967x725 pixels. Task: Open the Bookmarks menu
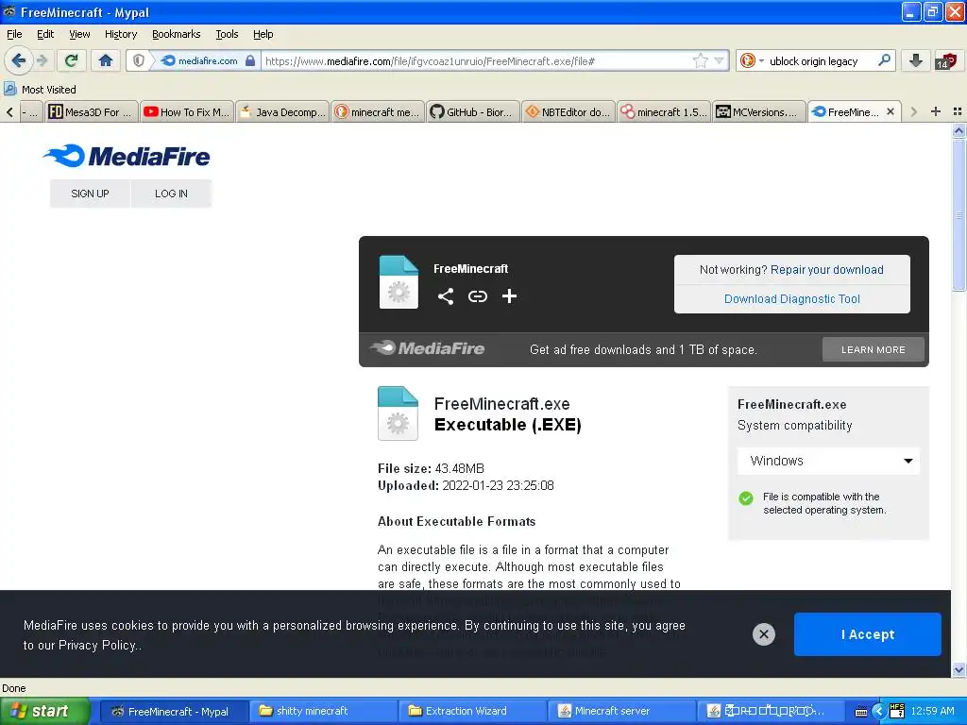pos(176,34)
